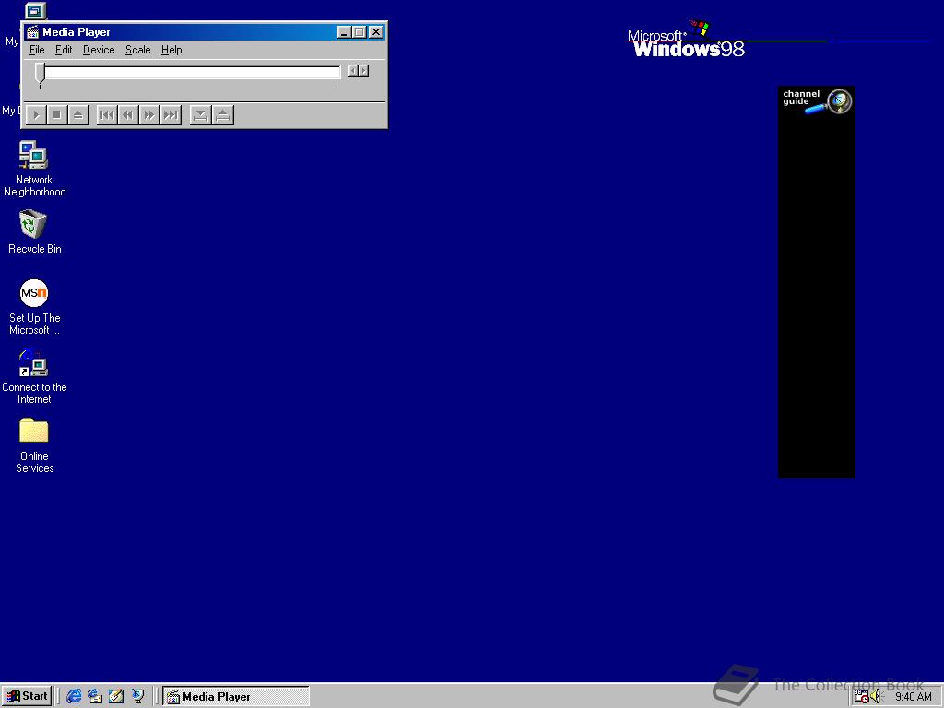Click the Fast Forward button
Screen dimensions: 944x708
[x=149, y=114]
